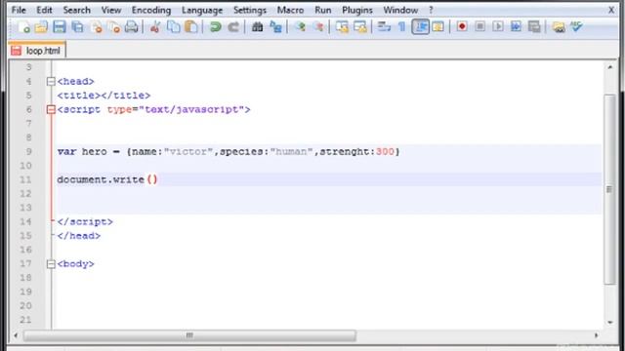Open the Edit menu
625x351 pixels.
click(44, 10)
